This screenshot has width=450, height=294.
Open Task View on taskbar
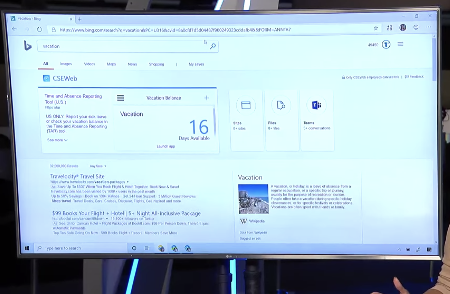click(x=147, y=248)
